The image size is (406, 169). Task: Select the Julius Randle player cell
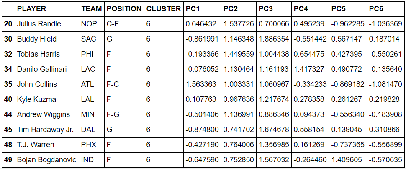coord(47,24)
